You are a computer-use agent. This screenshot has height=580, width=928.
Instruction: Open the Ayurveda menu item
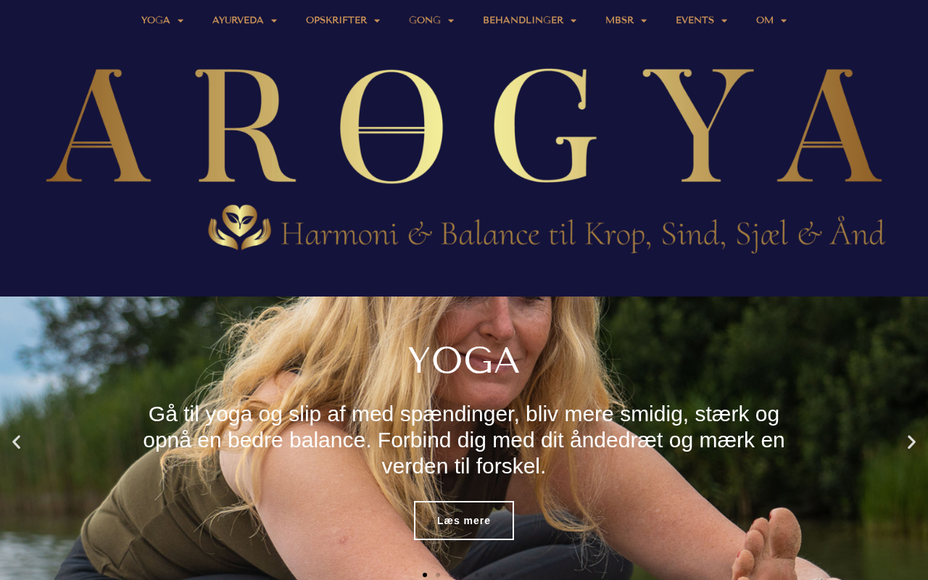click(x=238, y=20)
